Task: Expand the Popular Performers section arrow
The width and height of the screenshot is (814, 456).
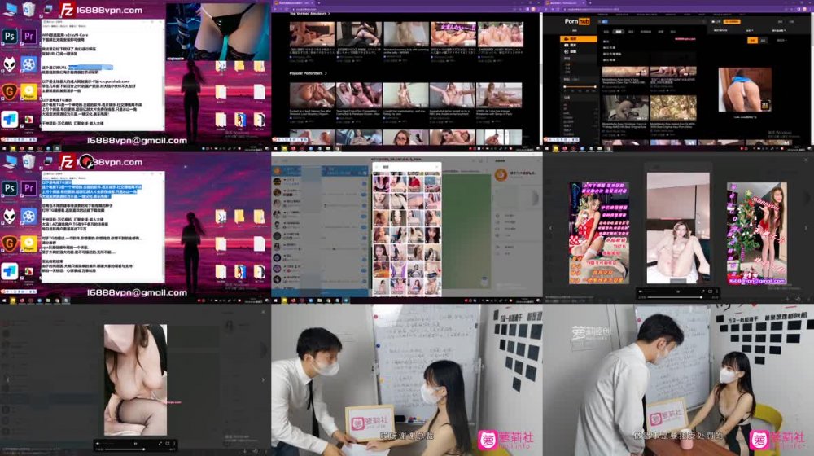Action: pos(326,74)
